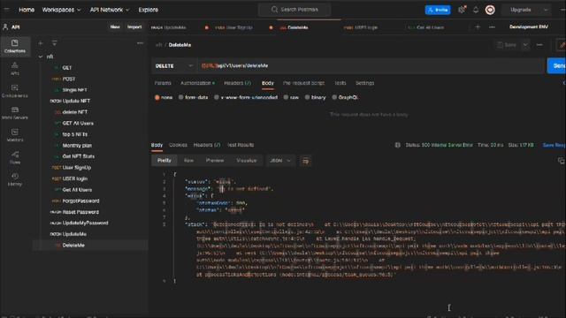Switch response view to Visualize
Image resolution: width=566 pixels, height=318 pixels.
point(247,161)
